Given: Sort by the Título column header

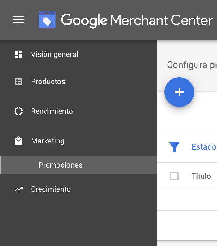Looking at the screenshot, I should click(x=201, y=176).
